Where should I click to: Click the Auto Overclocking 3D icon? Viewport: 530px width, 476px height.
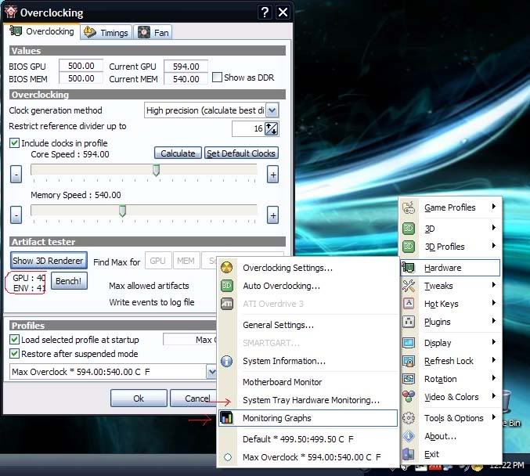[226, 286]
